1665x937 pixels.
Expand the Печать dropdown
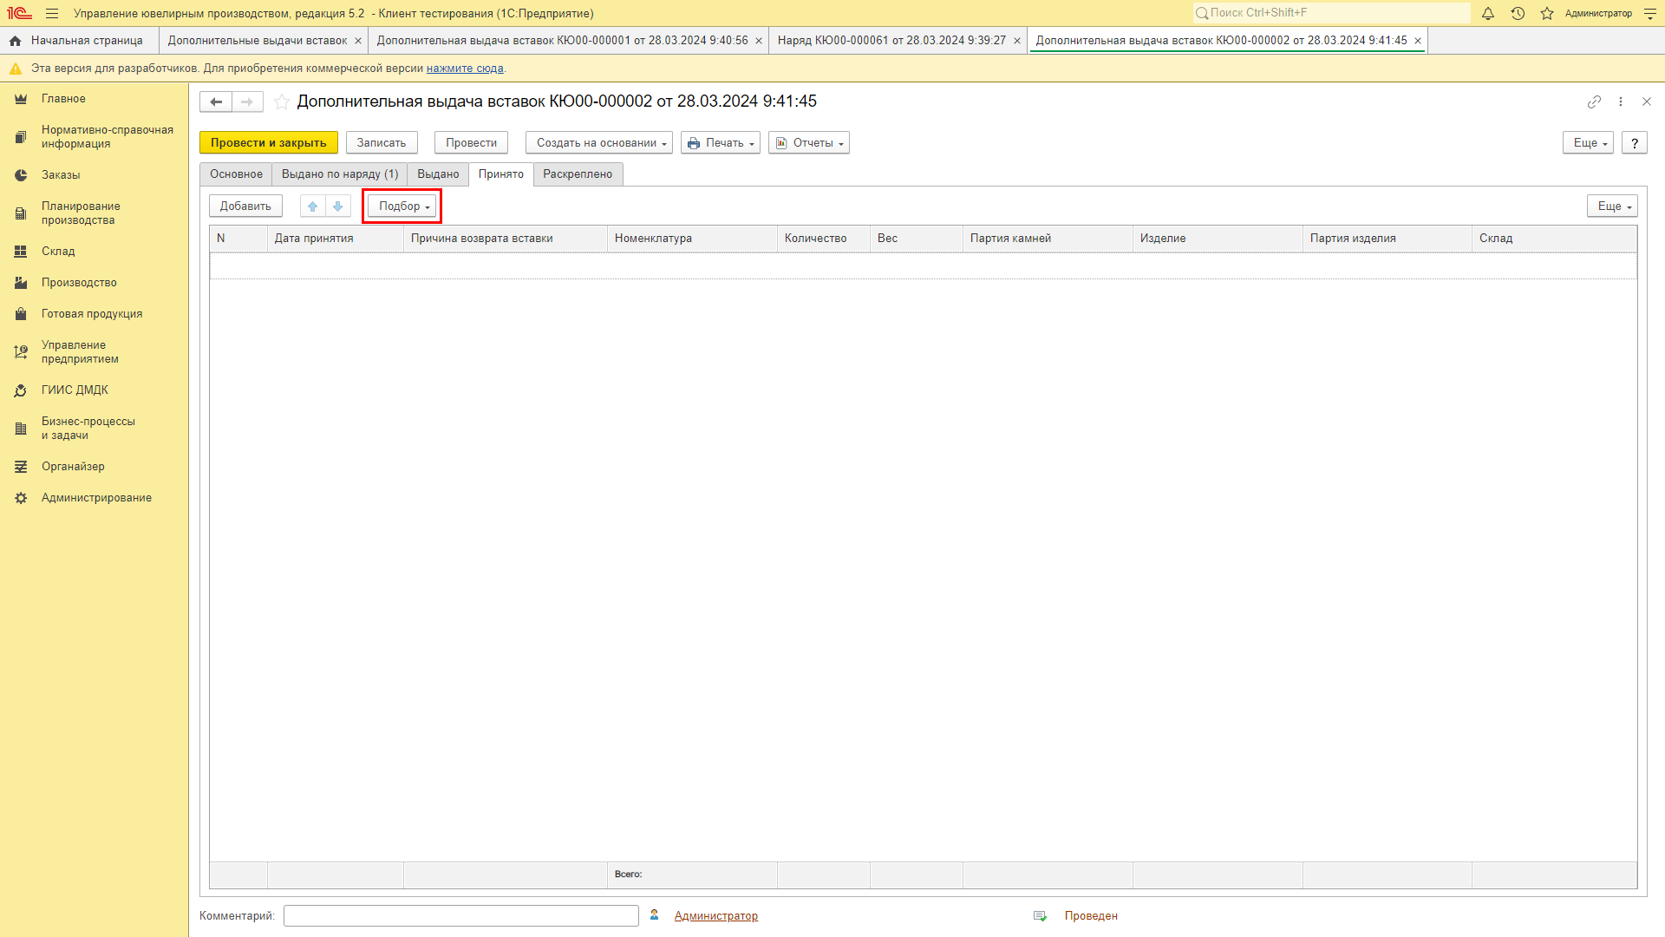pyautogui.click(x=721, y=143)
